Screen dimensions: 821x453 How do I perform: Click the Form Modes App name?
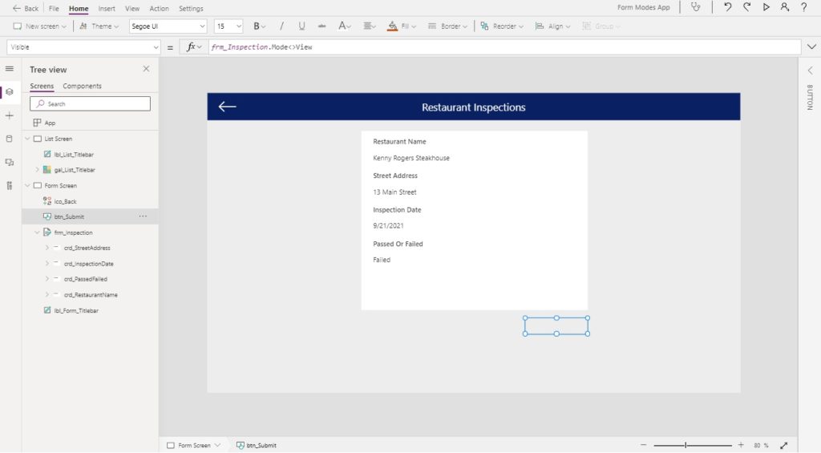pos(643,7)
